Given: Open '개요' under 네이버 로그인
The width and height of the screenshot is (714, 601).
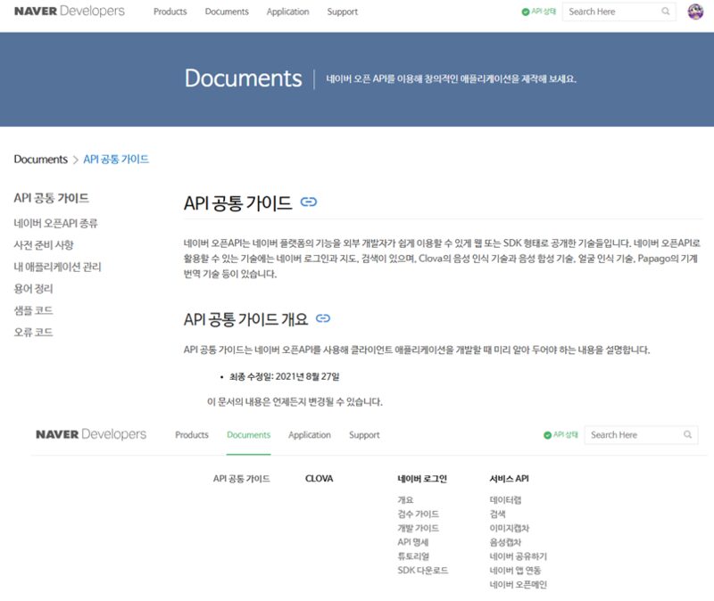Looking at the screenshot, I should point(405,500).
